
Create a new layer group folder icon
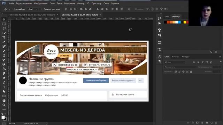point(207,123)
